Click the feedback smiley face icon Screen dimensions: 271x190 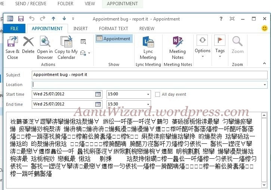pyautogui.click(x=264, y=28)
